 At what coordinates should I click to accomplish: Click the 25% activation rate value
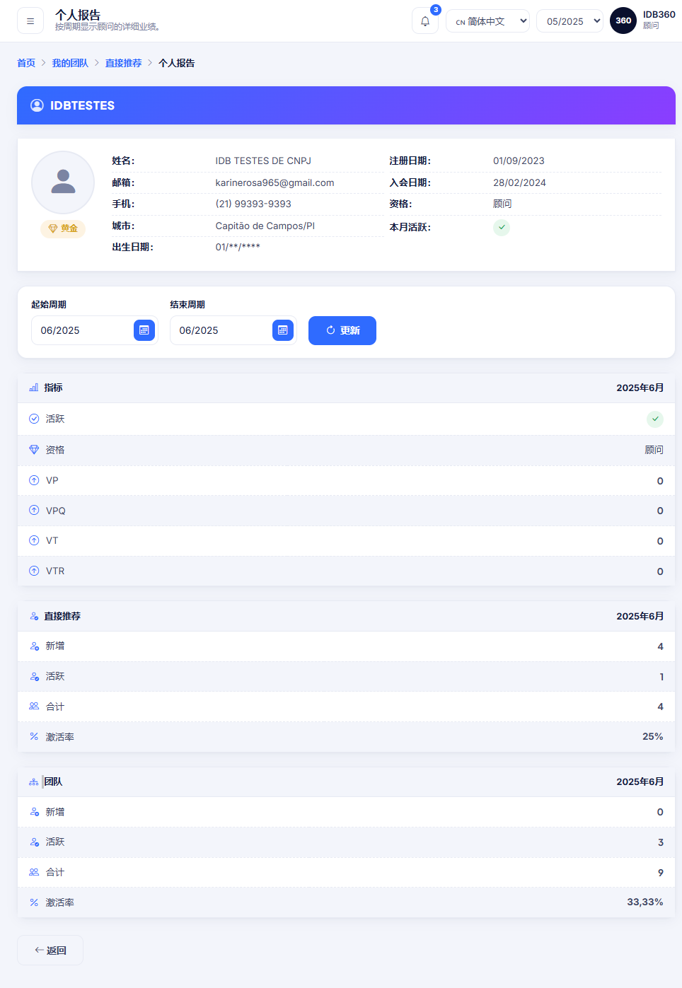(652, 736)
